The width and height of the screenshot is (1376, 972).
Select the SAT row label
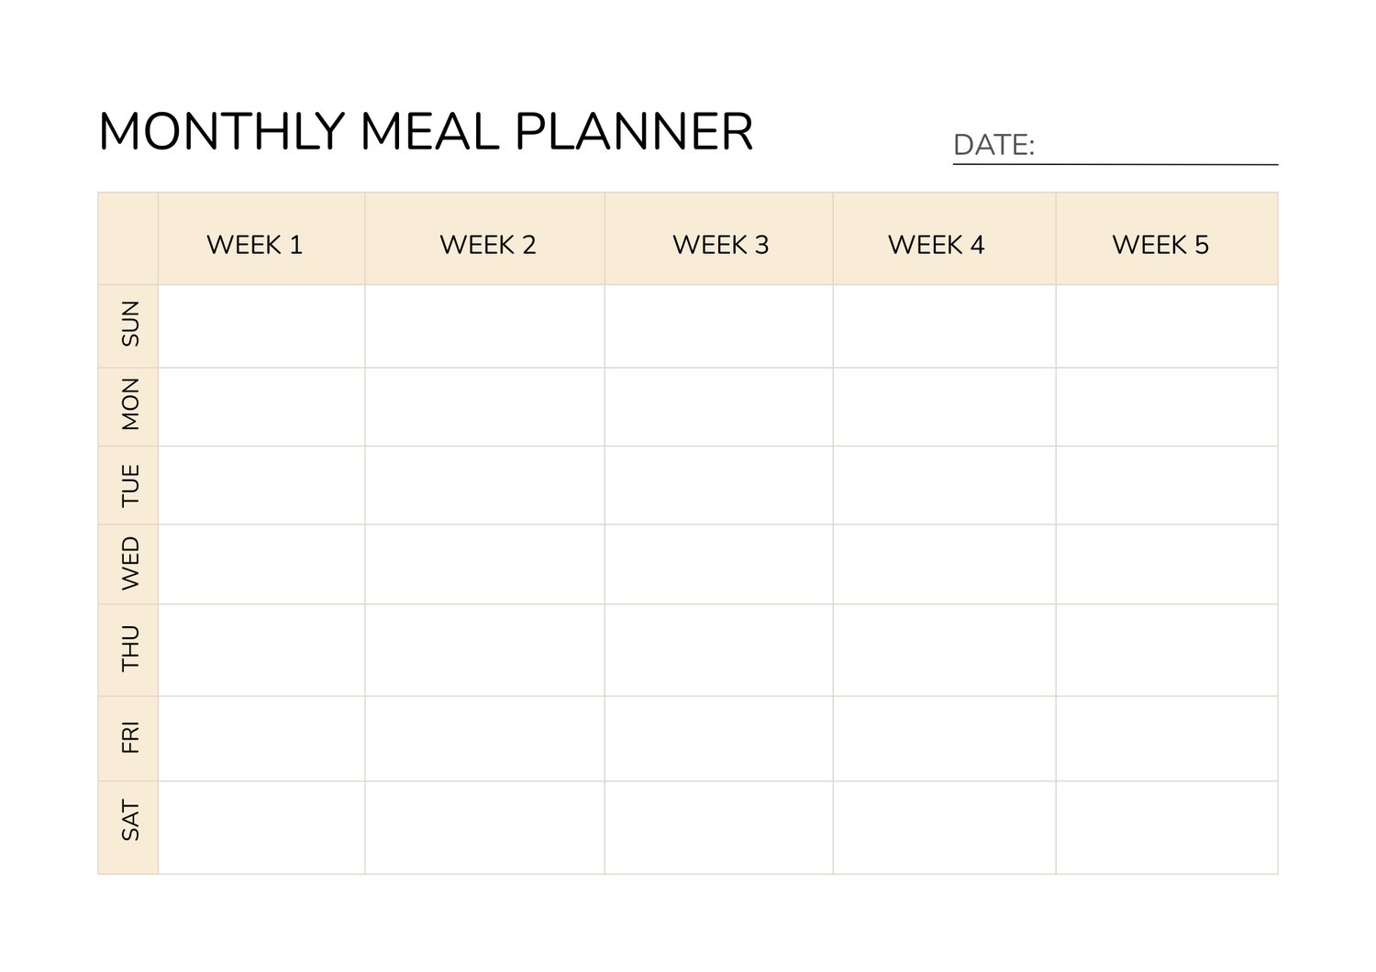click(x=130, y=822)
